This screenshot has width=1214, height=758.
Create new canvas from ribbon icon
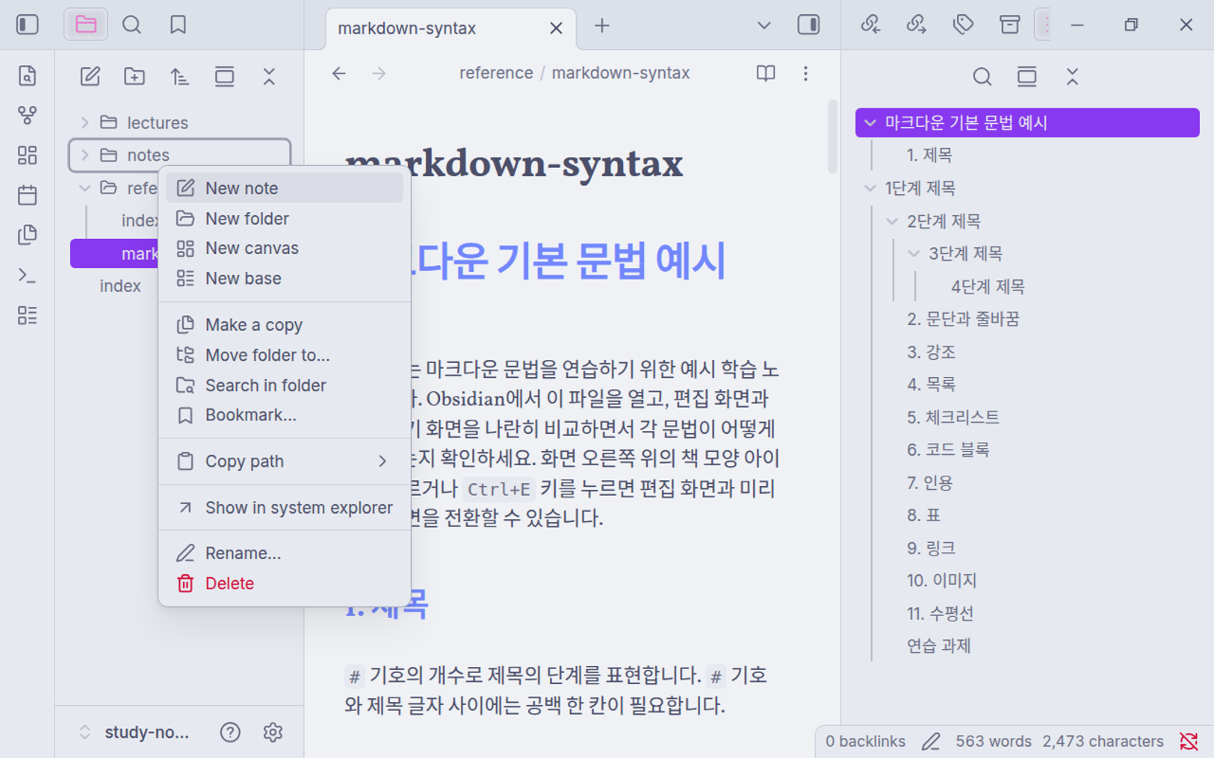(x=28, y=155)
